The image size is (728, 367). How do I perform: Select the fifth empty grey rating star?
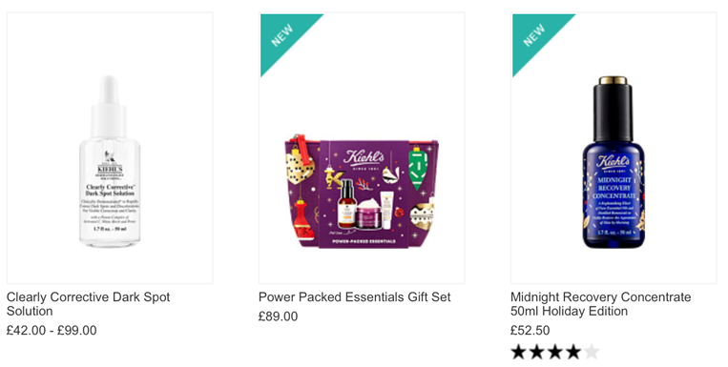[x=591, y=352]
